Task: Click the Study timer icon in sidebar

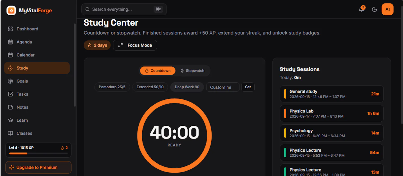Action: pyautogui.click(x=10, y=68)
